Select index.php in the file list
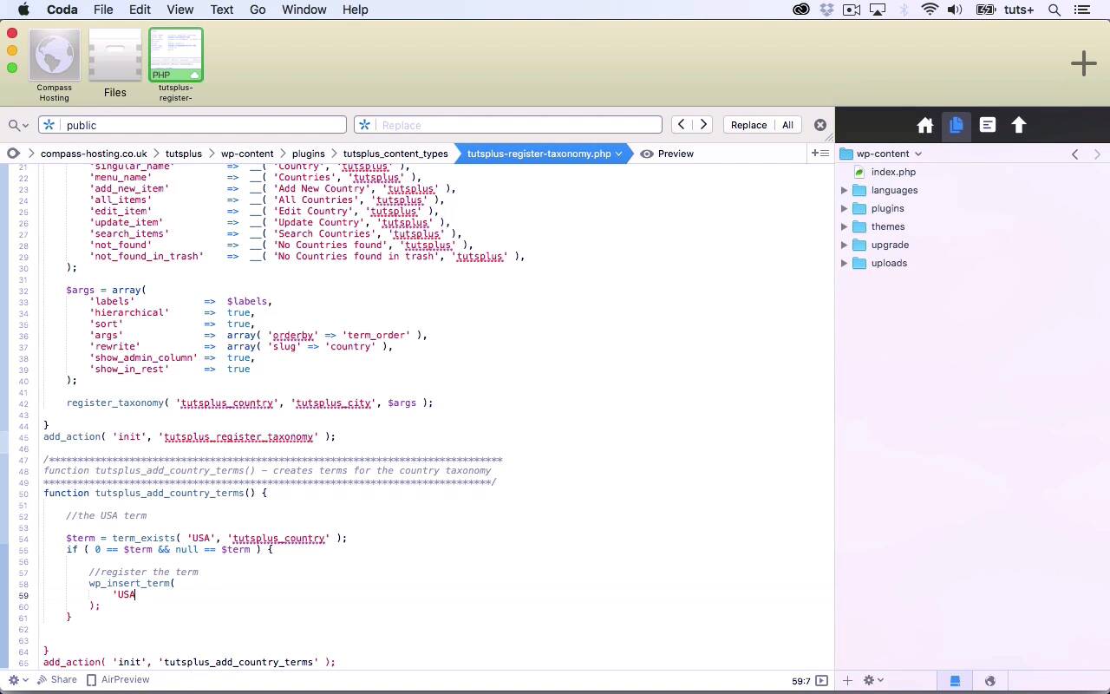Viewport: 1110px width, 694px height. coord(893,172)
